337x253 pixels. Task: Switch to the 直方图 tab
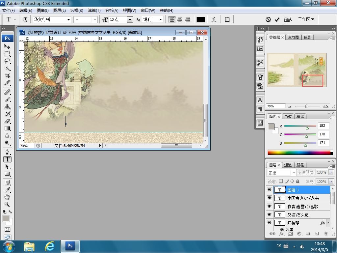(x=293, y=37)
